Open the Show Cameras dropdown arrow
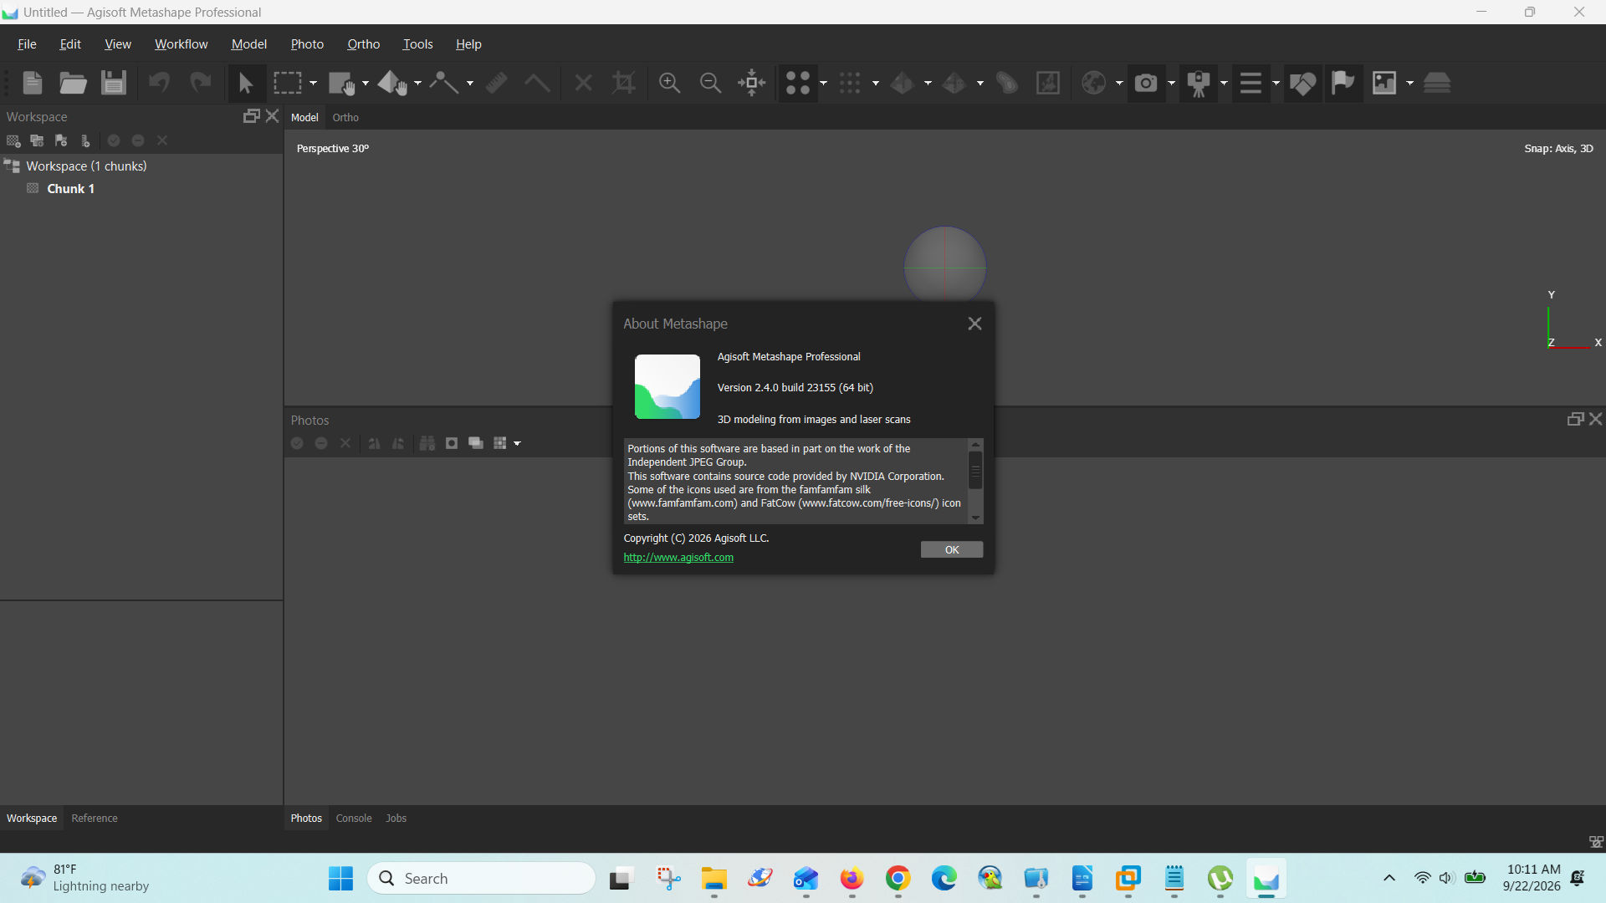Screen dimensions: 1606x903 pyautogui.click(x=1171, y=84)
